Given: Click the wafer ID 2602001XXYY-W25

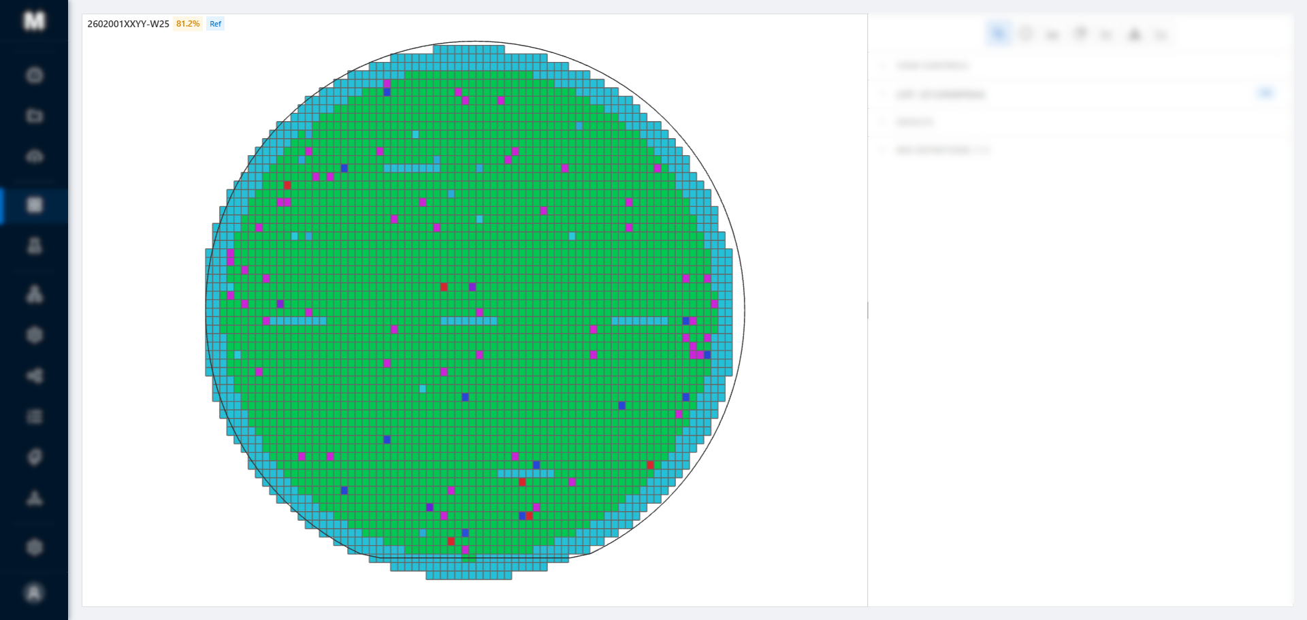Looking at the screenshot, I should pyautogui.click(x=128, y=24).
